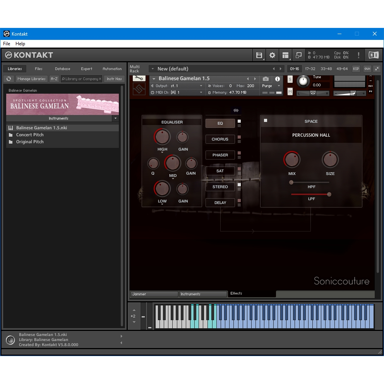The image size is (384, 384).
Task: Toggle the Phaser effect power square
Action: coord(239,153)
